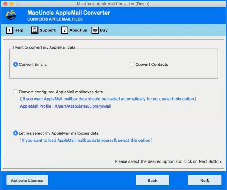Screen dimensions: 227x190
Task: Click the Activate License button
Action: (27, 180)
